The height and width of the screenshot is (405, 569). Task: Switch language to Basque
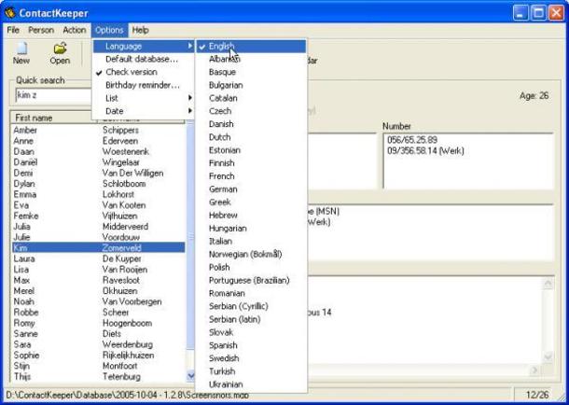pos(251,72)
